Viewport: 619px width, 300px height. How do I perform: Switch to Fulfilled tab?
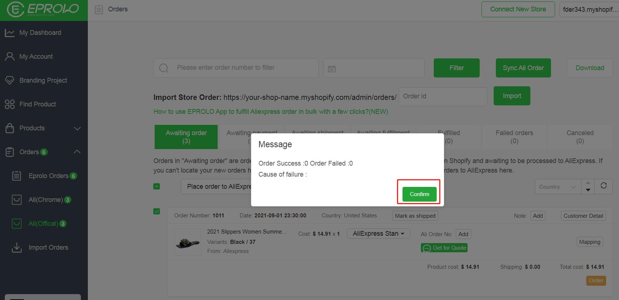(449, 137)
